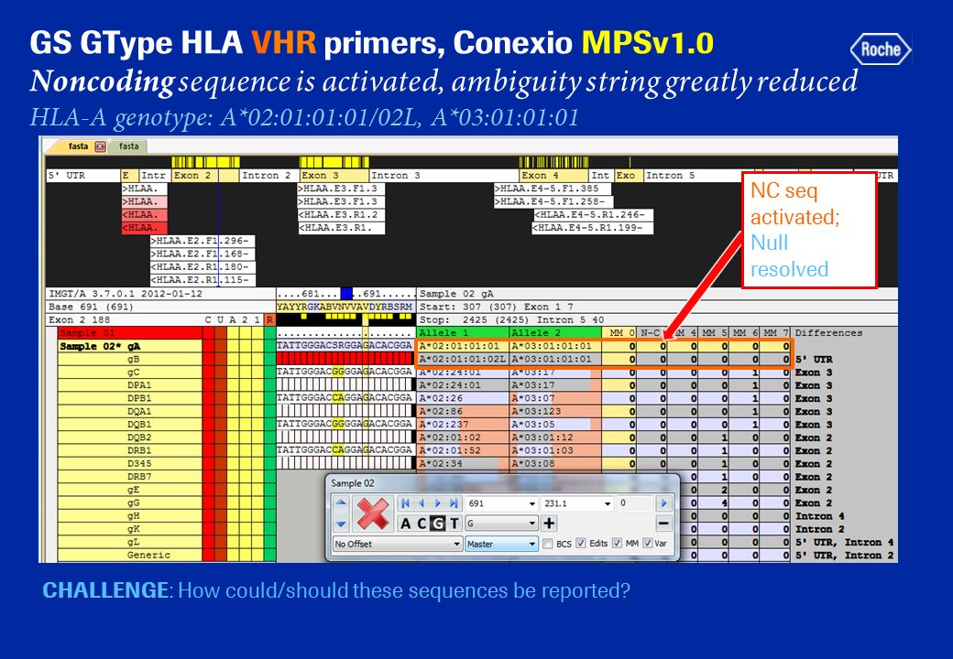Select Sample 01 row in sample list
This screenshot has width=953, height=659.
click(129, 332)
